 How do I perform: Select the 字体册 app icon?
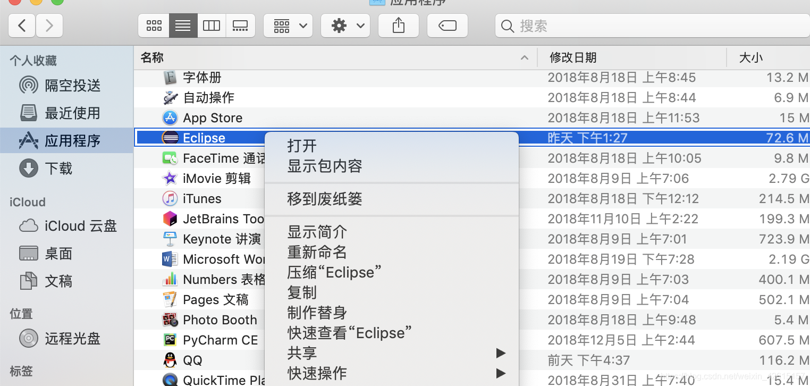(170, 77)
